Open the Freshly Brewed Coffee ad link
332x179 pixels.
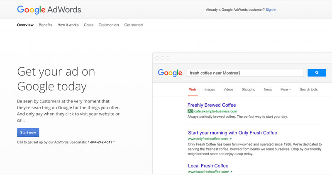point(212,105)
